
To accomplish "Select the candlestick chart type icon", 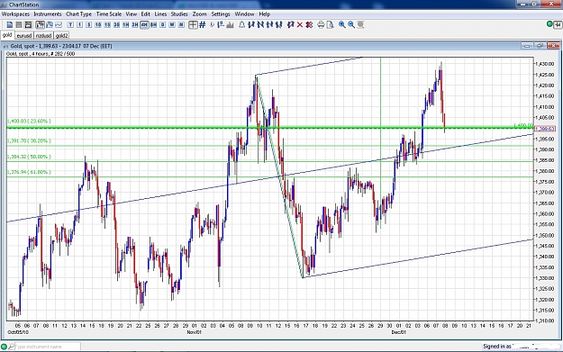I will (x=40, y=25).
